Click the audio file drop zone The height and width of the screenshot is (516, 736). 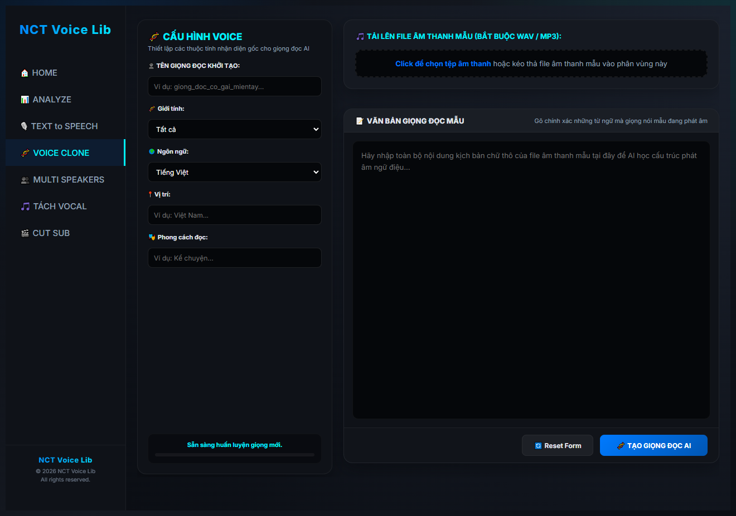click(x=531, y=64)
